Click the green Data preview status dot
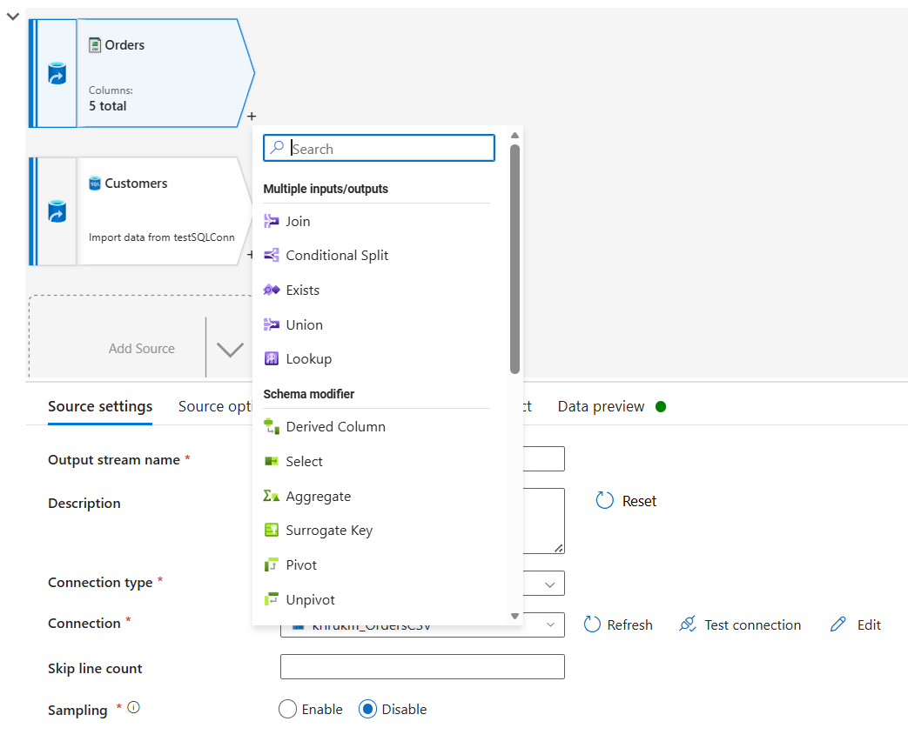The height and width of the screenshot is (748, 908). (x=661, y=407)
